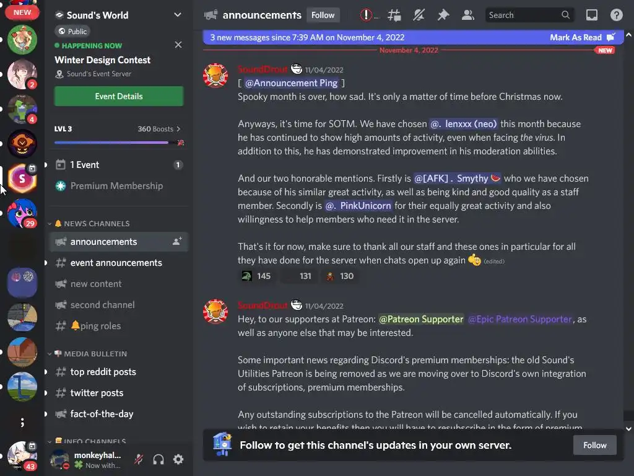
Task: Open the Sound's World server dropdown
Action: (x=177, y=15)
